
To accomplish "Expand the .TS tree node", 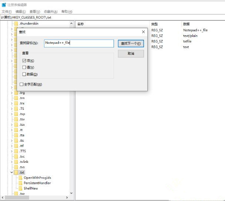I will tap(11, 109).
